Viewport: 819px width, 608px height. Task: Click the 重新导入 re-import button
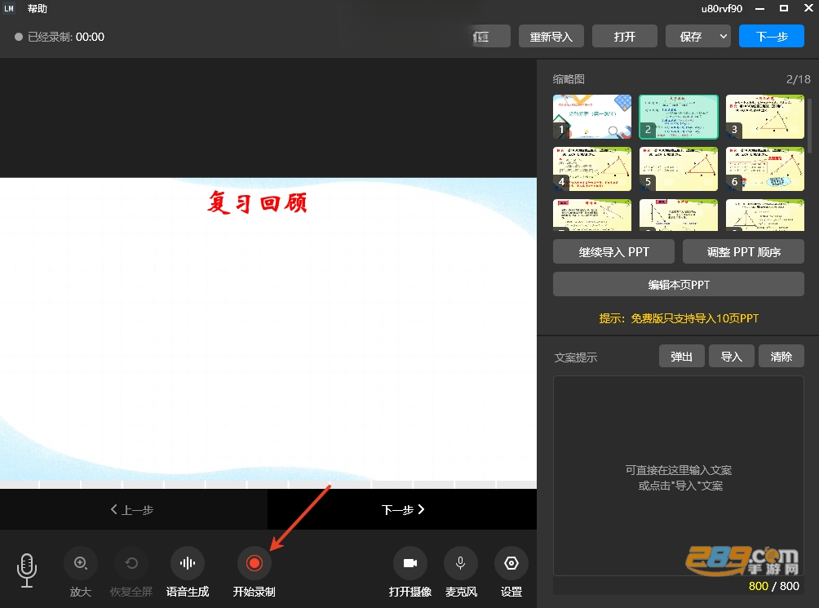tap(551, 36)
